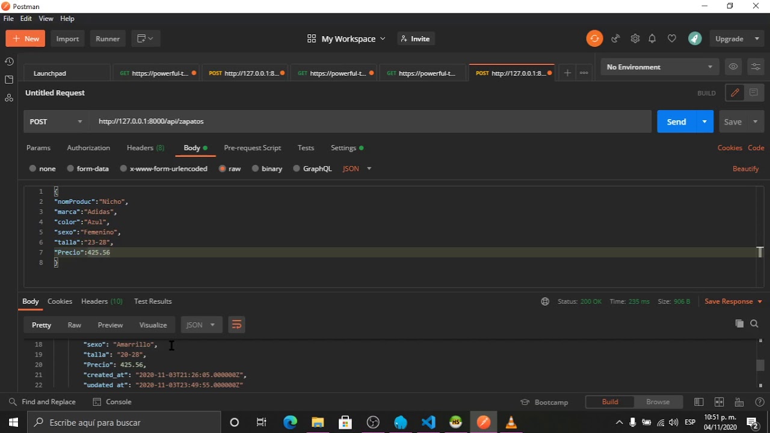Switch to the Authorization tab
The image size is (770, 433).
(x=88, y=148)
